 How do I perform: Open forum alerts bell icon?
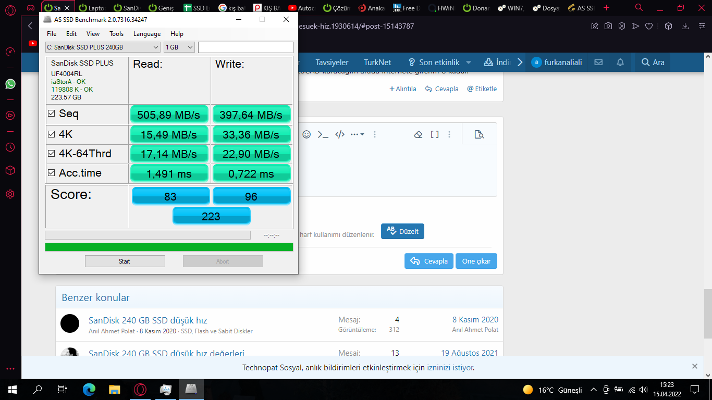click(x=620, y=62)
